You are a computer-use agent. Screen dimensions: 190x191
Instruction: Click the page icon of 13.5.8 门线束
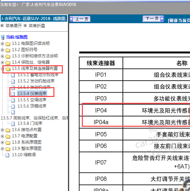click(13, 124)
